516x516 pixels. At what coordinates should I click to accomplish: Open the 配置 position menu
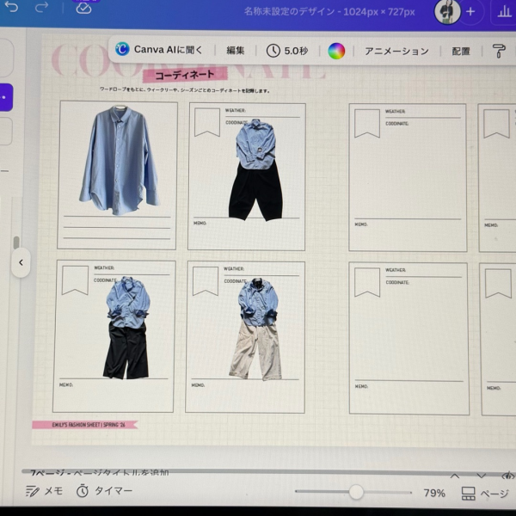(461, 51)
